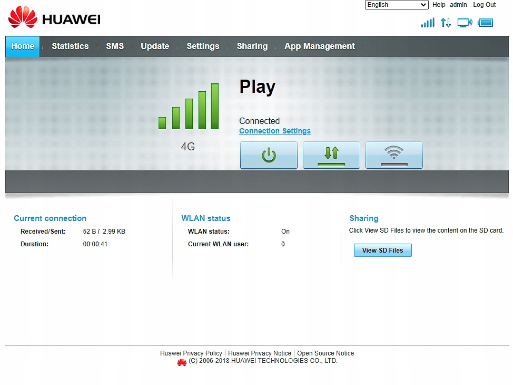
Task: Open the Settings tab
Action: [203, 46]
